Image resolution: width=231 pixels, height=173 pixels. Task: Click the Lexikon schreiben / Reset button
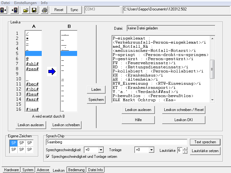pyautogui.click(x=184, y=110)
